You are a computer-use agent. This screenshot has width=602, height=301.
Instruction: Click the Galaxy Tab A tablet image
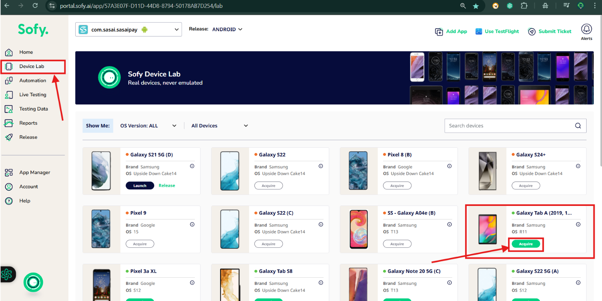pos(487,229)
